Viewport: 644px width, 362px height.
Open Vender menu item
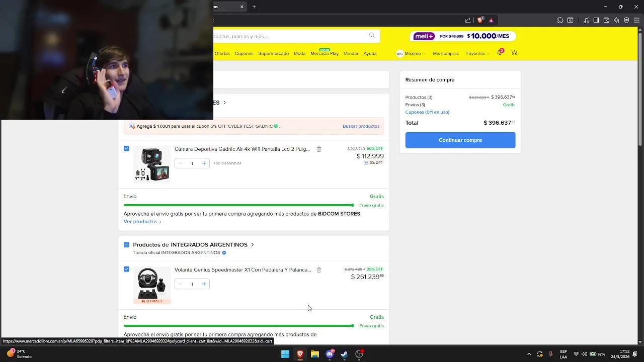351,53
